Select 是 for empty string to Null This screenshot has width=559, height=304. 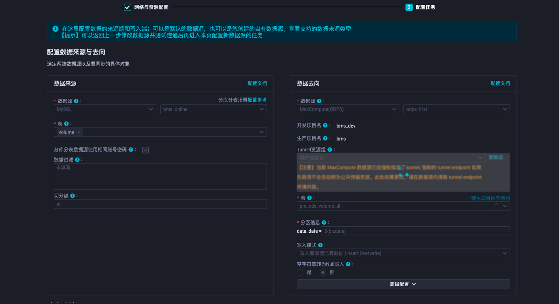[300, 272]
